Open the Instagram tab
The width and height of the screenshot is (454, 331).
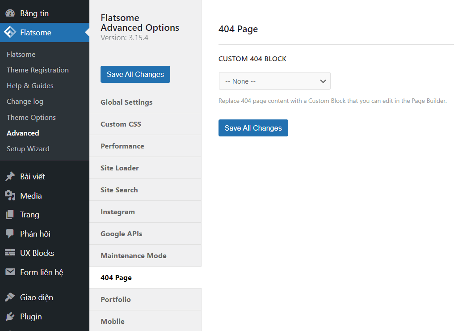(145, 212)
